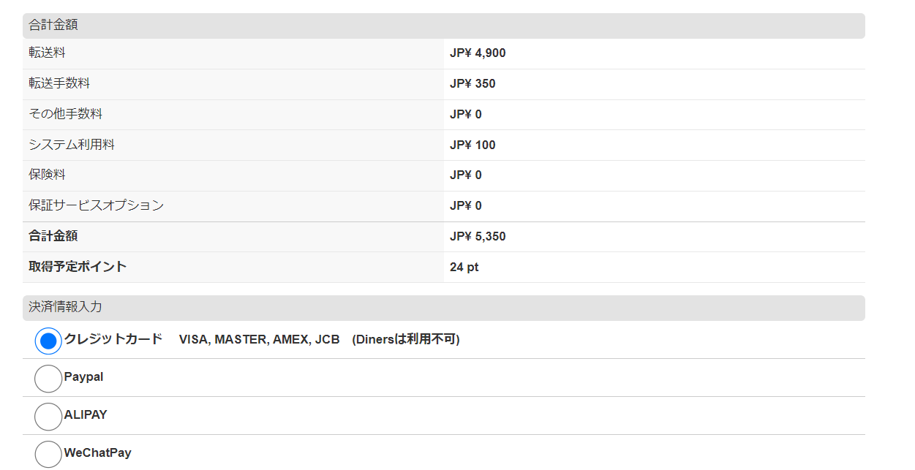The image size is (915, 470).
Task: Click the 転送手数料 row label
Action: pyautogui.click(x=59, y=83)
